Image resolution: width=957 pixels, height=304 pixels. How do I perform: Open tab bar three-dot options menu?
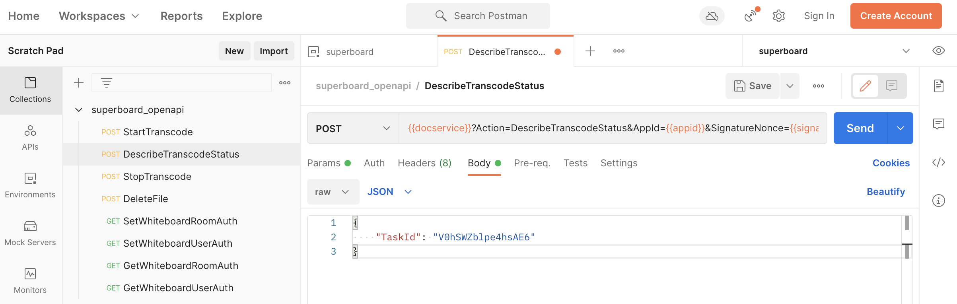[x=619, y=51]
